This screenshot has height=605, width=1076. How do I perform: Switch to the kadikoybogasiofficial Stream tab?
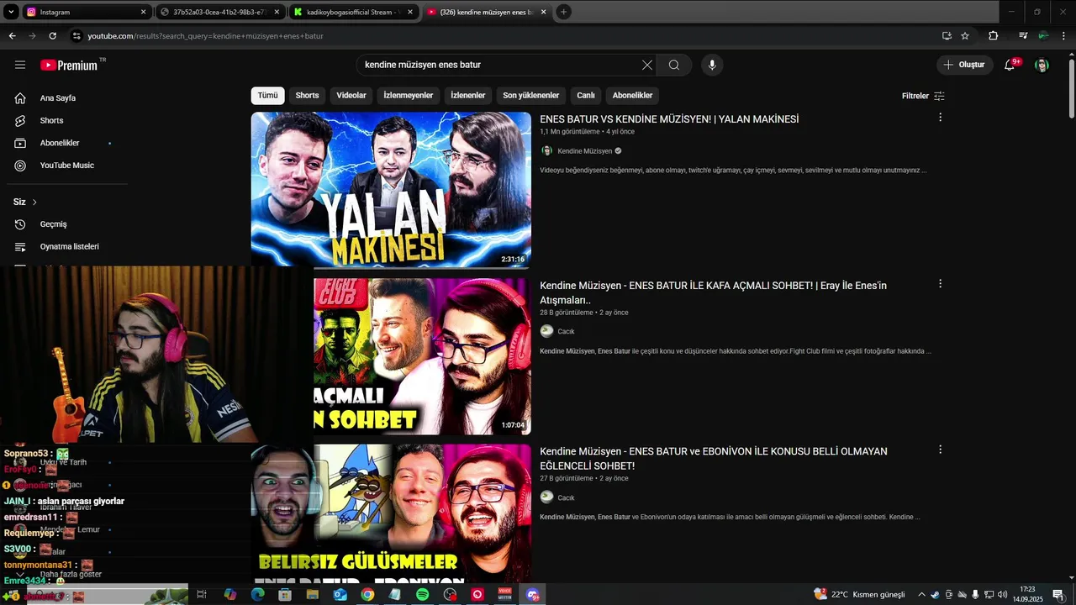click(353, 12)
